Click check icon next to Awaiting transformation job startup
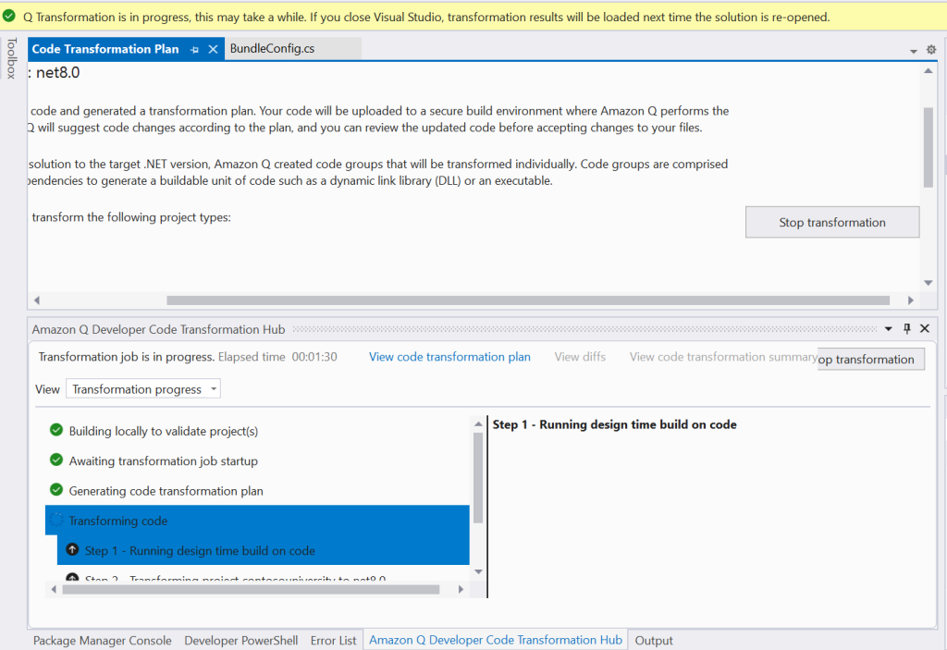This screenshot has width=947, height=650. coord(55,460)
